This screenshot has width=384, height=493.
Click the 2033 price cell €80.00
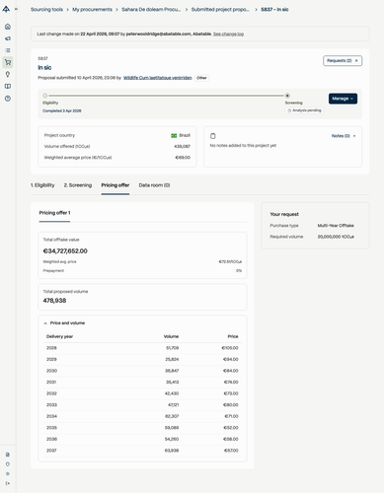(231, 405)
